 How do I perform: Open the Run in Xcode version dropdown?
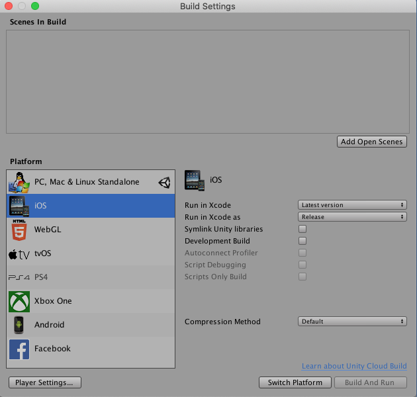pos(351,205)
